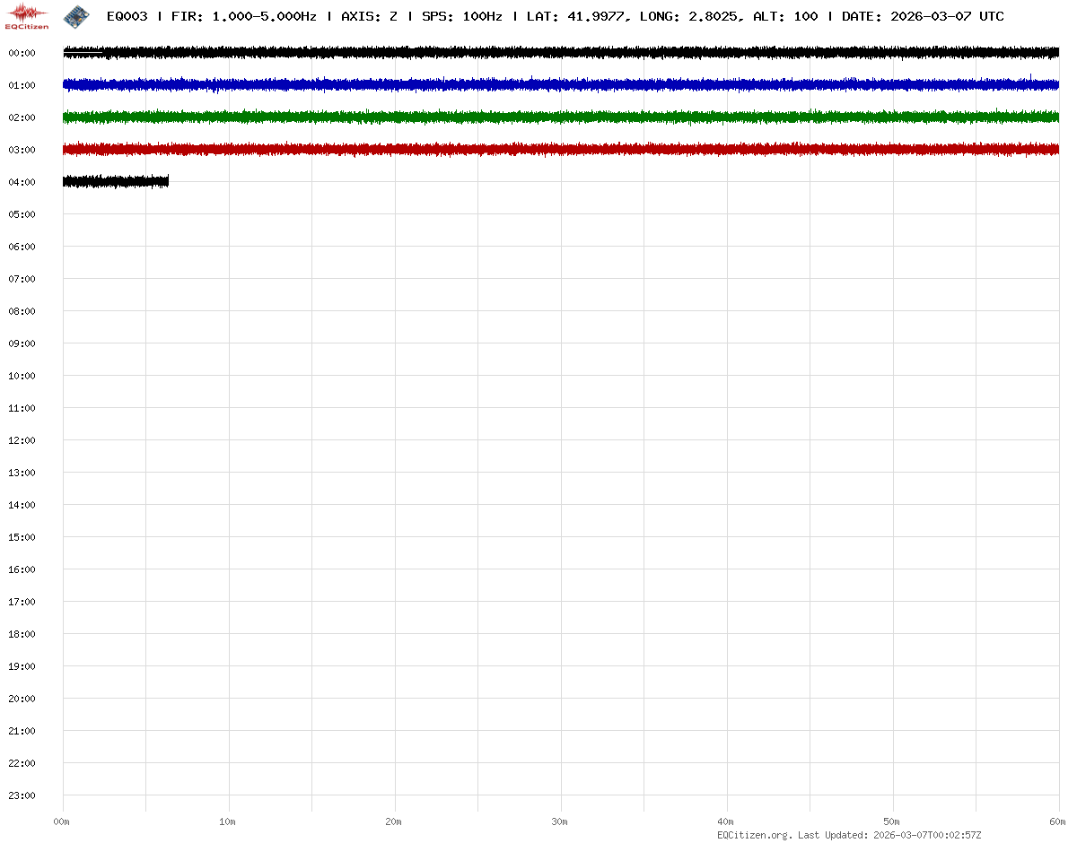This screenshot has width=1077, height=843.
Task: Click the DATE 2026-03-07 UTC header text
Action: pyautogui.click(x=923, y=16)
